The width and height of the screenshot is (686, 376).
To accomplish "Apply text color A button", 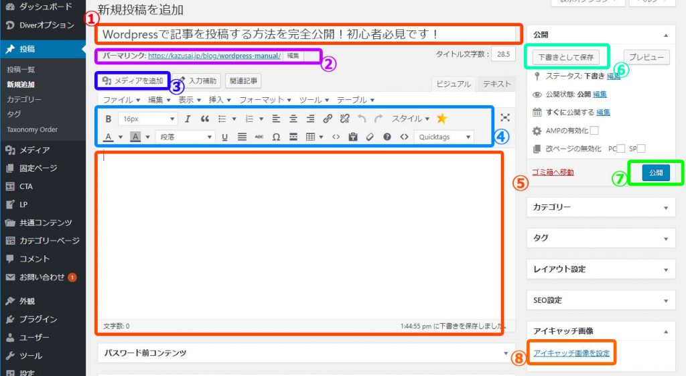I will 108,137.
